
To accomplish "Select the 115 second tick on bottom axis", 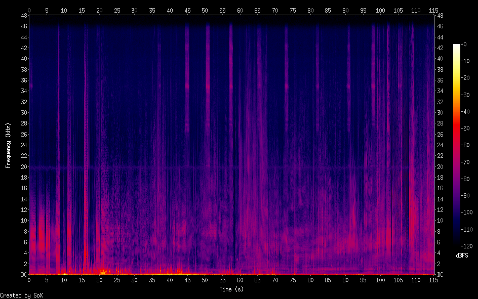I will pos(433,280).
